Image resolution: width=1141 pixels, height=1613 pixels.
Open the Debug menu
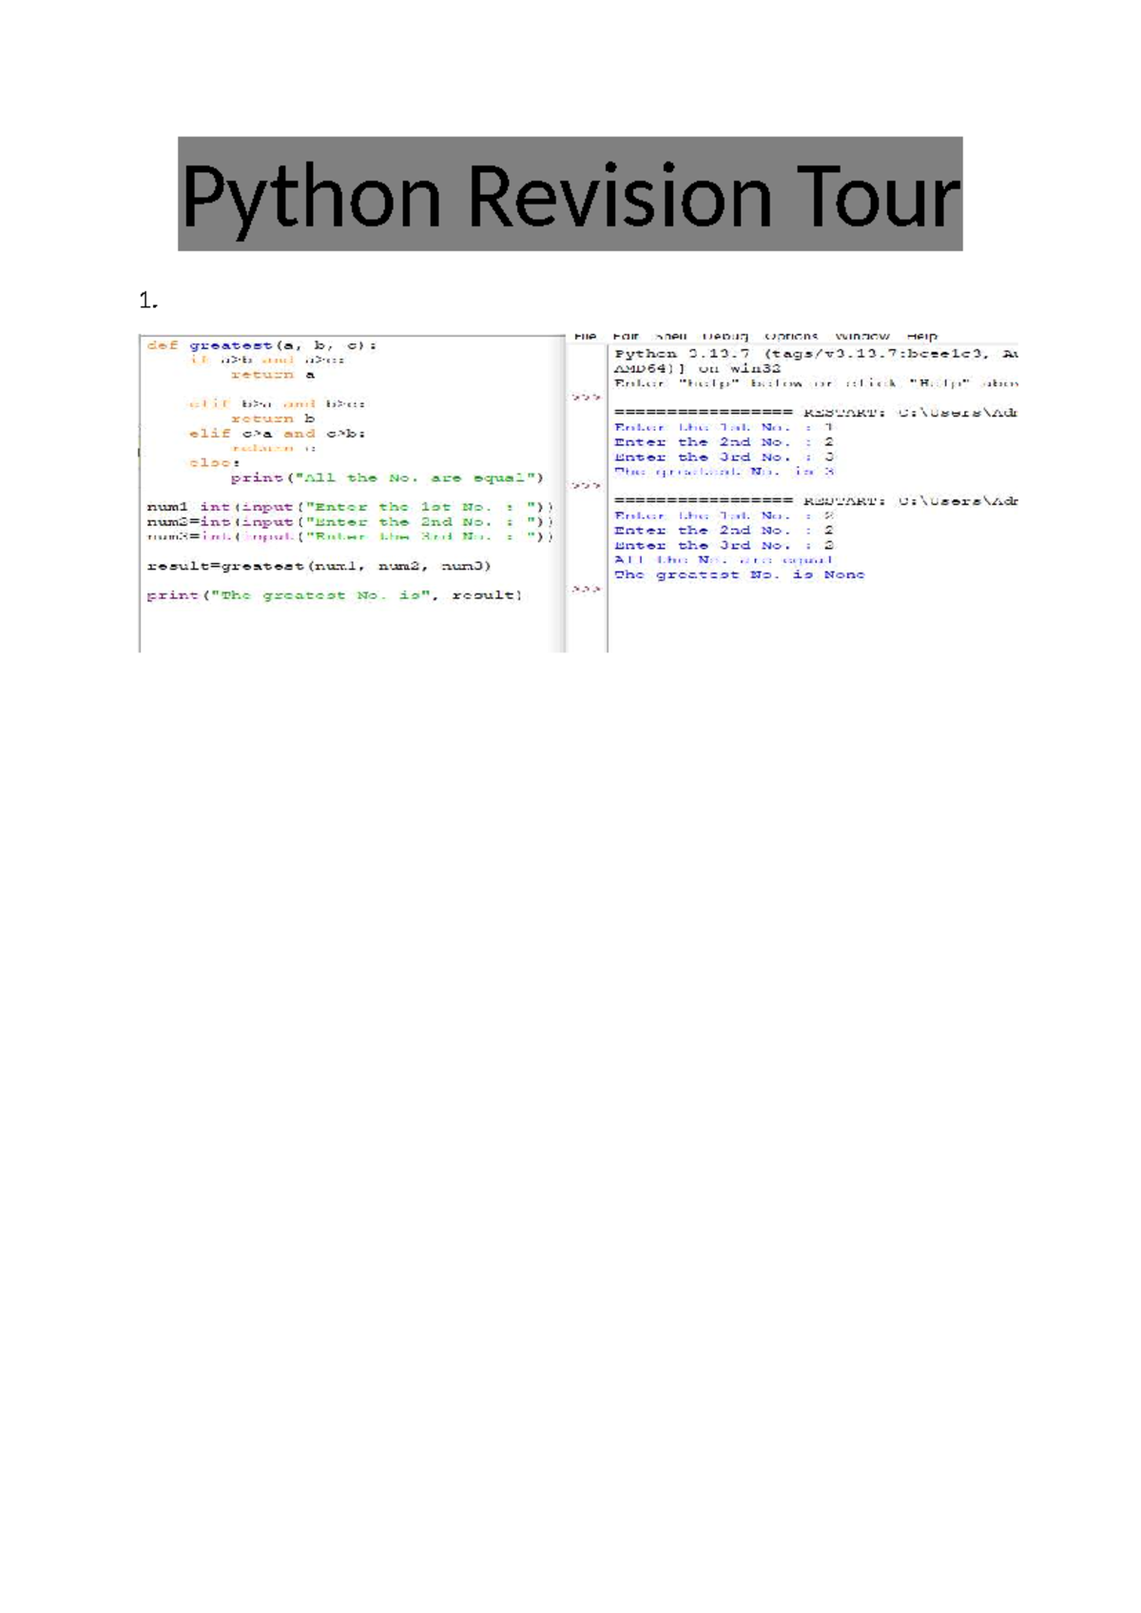(725, 336)
